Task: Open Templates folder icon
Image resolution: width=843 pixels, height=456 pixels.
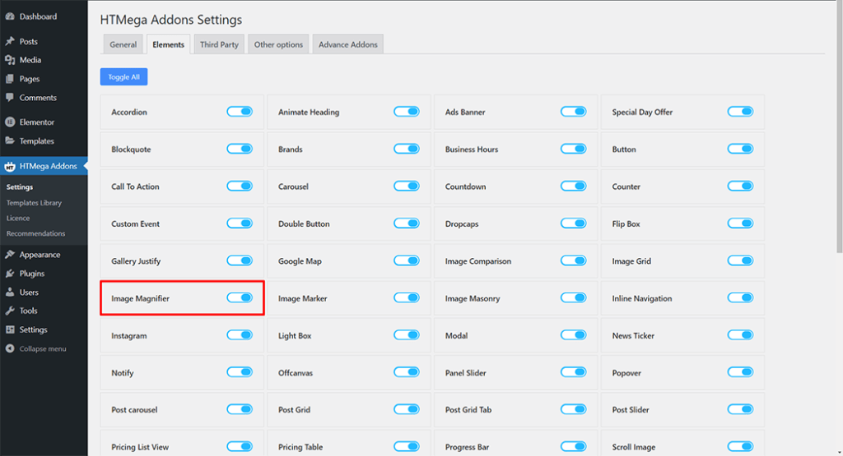Action: (10, 141)
